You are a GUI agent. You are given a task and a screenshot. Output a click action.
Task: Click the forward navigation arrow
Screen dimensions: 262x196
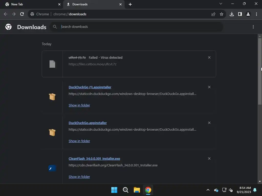(x=14, y=14)
